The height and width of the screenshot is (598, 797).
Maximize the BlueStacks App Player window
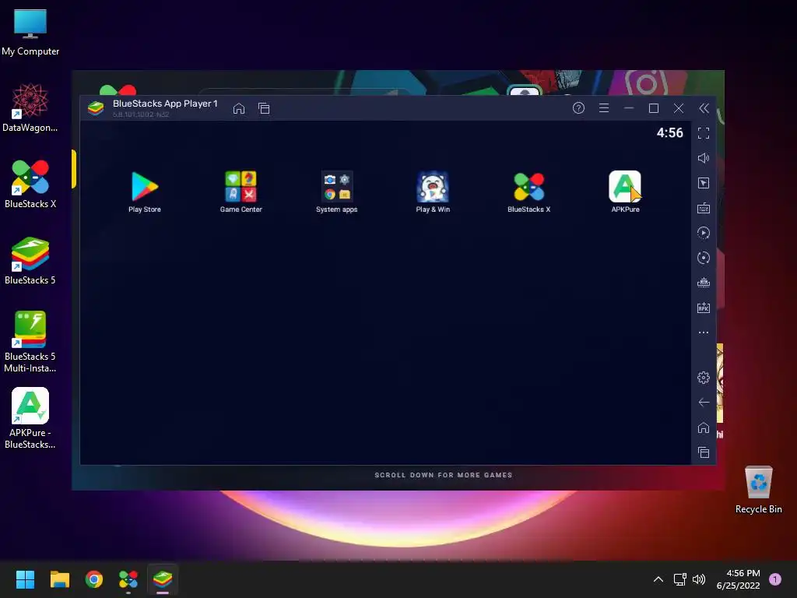tap(654, 108)
